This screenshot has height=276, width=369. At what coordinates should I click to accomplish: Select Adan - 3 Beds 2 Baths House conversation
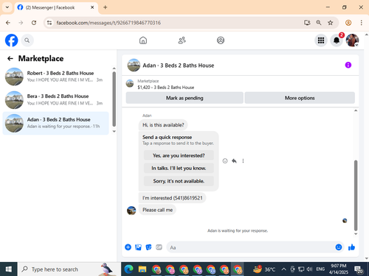coord(56,123)
